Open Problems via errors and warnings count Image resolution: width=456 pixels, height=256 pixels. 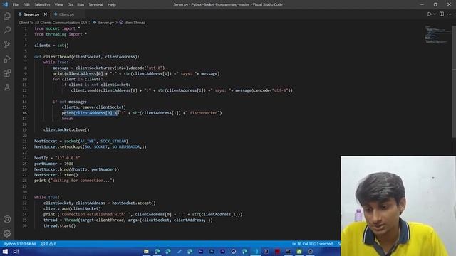(48, 244)
